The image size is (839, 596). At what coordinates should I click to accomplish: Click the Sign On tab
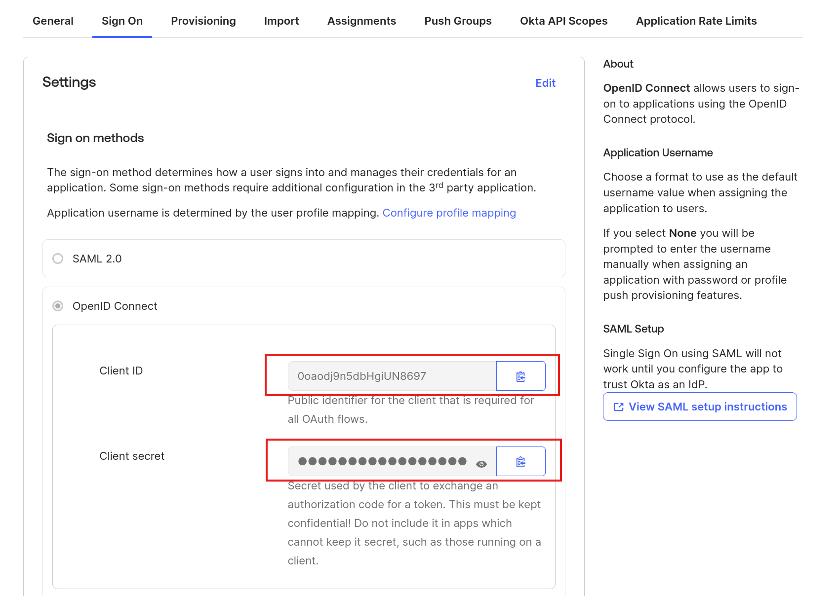pos(122,21)
